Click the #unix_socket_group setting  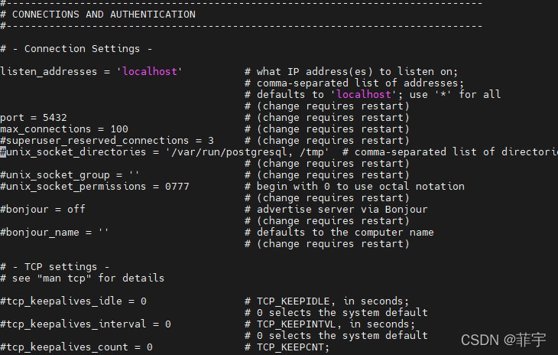pyautogui.click(x=70, y=175)
